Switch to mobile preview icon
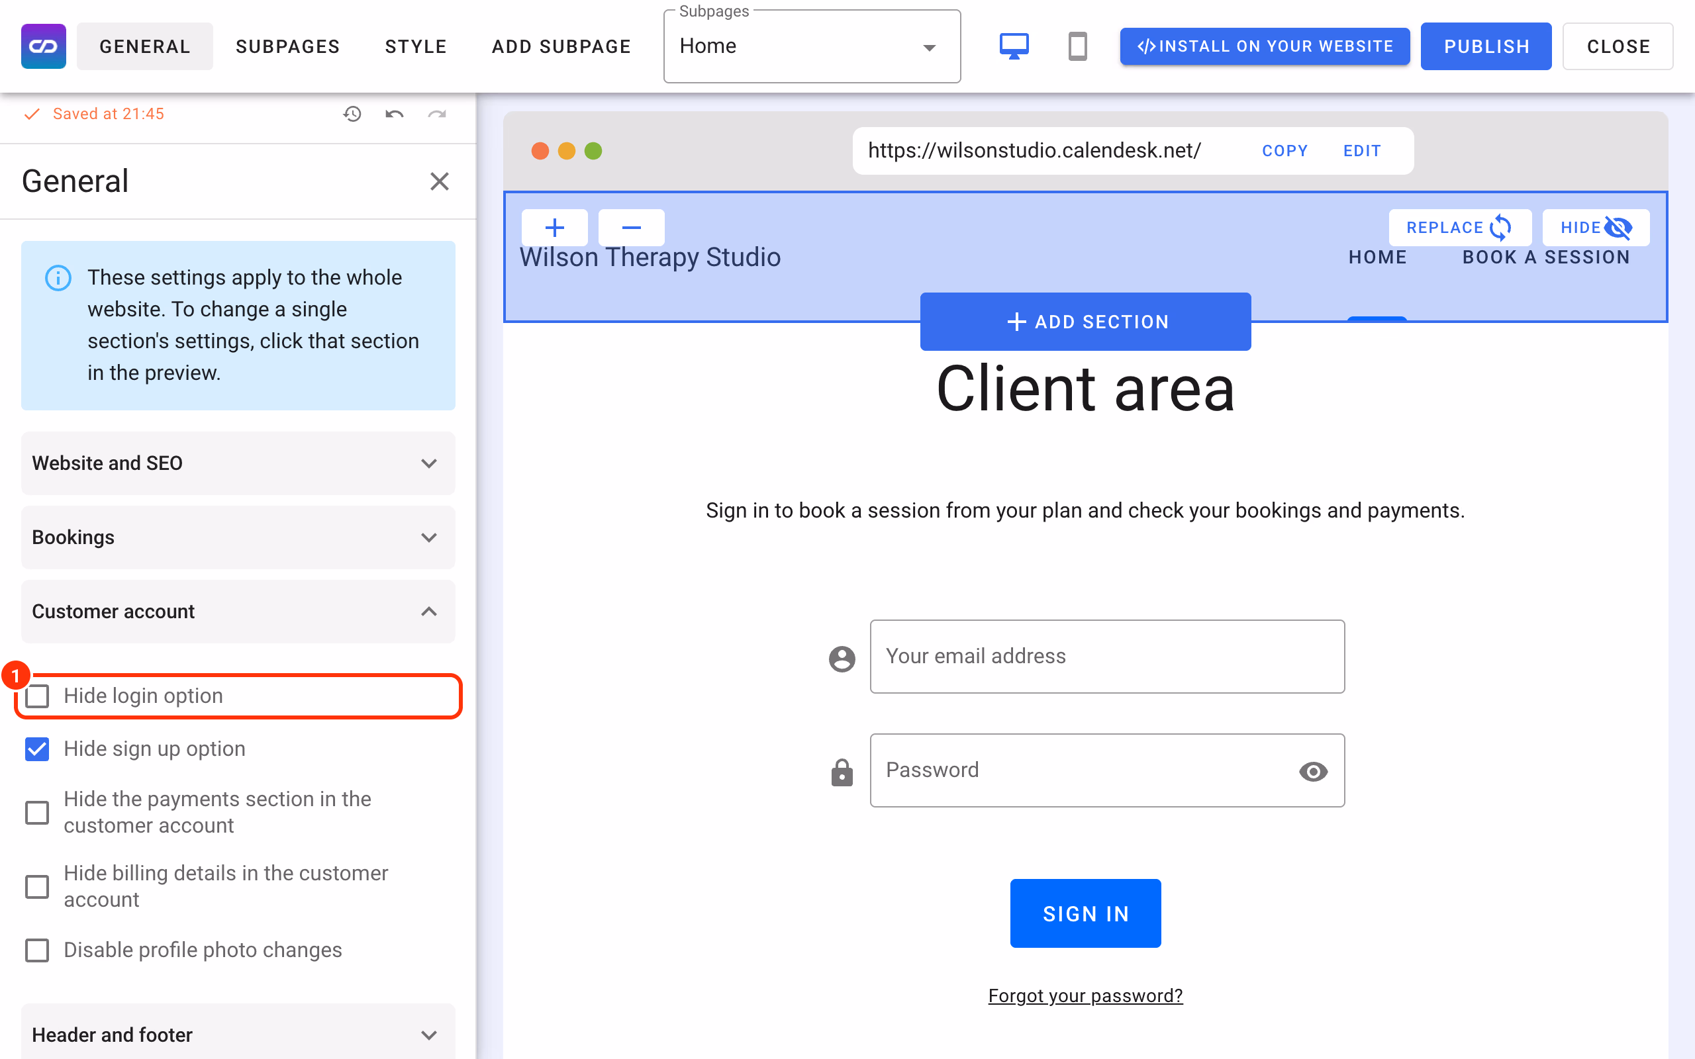Image resolution: width=1695 pixels, height=1059 pixels. (1077, 46)
